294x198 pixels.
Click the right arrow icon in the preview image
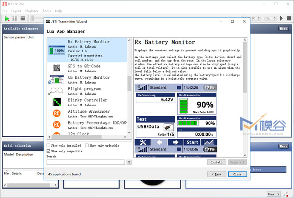(x=176, y=142)
